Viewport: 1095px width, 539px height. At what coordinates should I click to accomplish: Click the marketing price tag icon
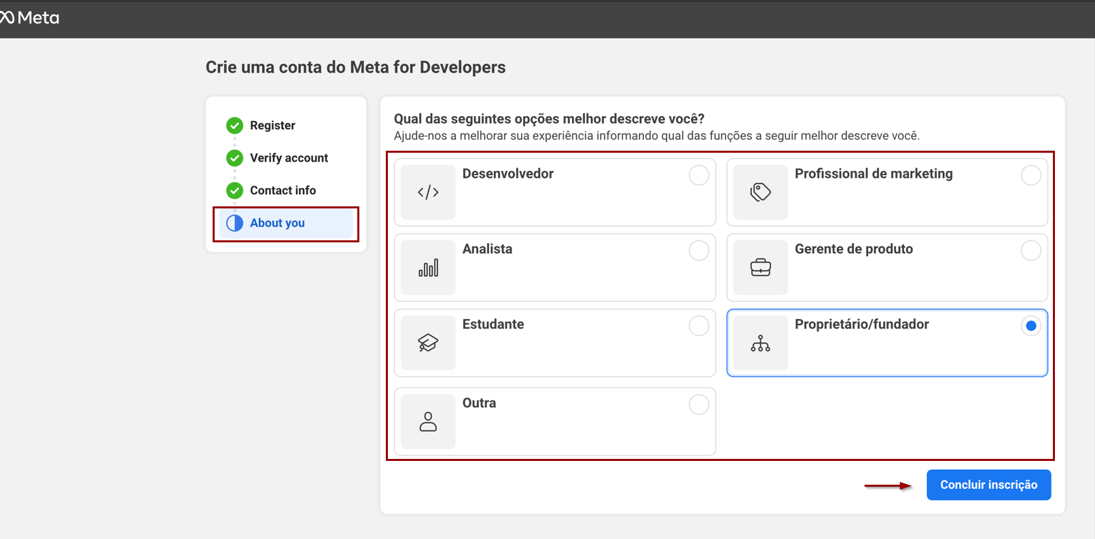point(760,192)
